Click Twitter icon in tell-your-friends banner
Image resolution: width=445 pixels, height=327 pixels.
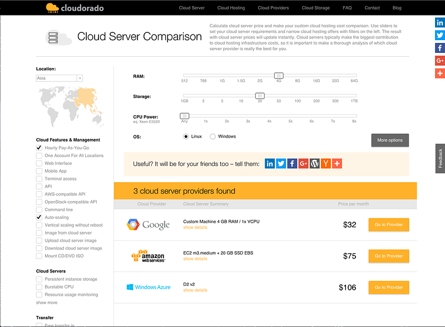(x=281, y=163)
